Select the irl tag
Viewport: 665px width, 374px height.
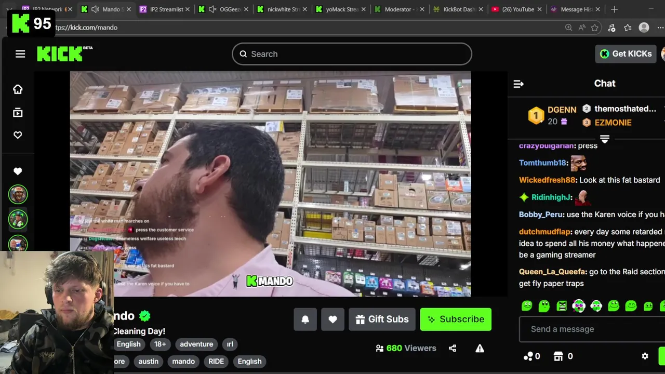(x=230, y=344)
